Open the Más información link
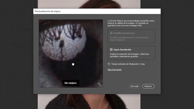 [x=115, y=70]
